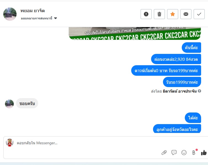Click the customer avatar beside ชอบครับ message
This screenshot has height=165, width=208.
coord(9,104)
